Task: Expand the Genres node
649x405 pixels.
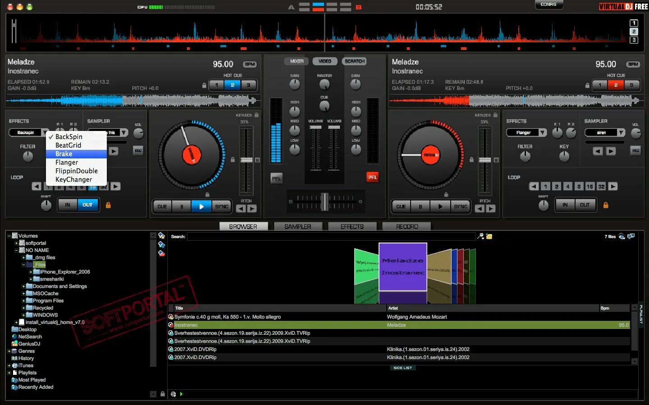Action: (x=9, y=351)
